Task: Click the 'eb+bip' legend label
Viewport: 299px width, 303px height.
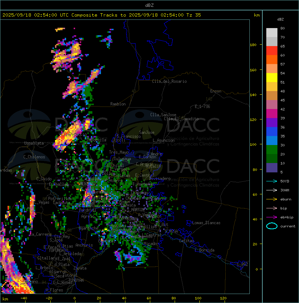Action: [287, 217]
